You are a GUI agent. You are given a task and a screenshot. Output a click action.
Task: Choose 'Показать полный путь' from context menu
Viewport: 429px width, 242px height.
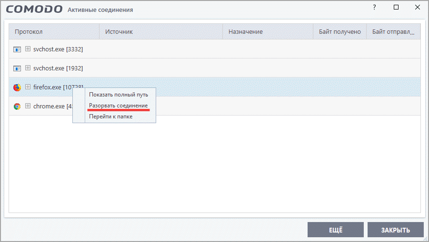coord(118,95)
